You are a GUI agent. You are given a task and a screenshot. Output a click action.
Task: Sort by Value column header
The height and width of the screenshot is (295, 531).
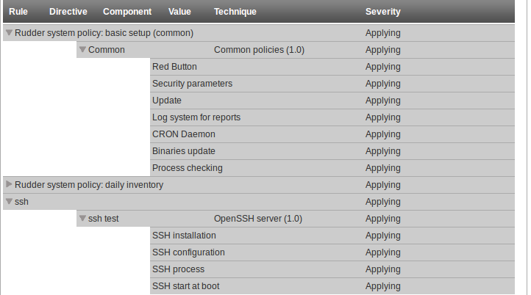tap(179, 12)
